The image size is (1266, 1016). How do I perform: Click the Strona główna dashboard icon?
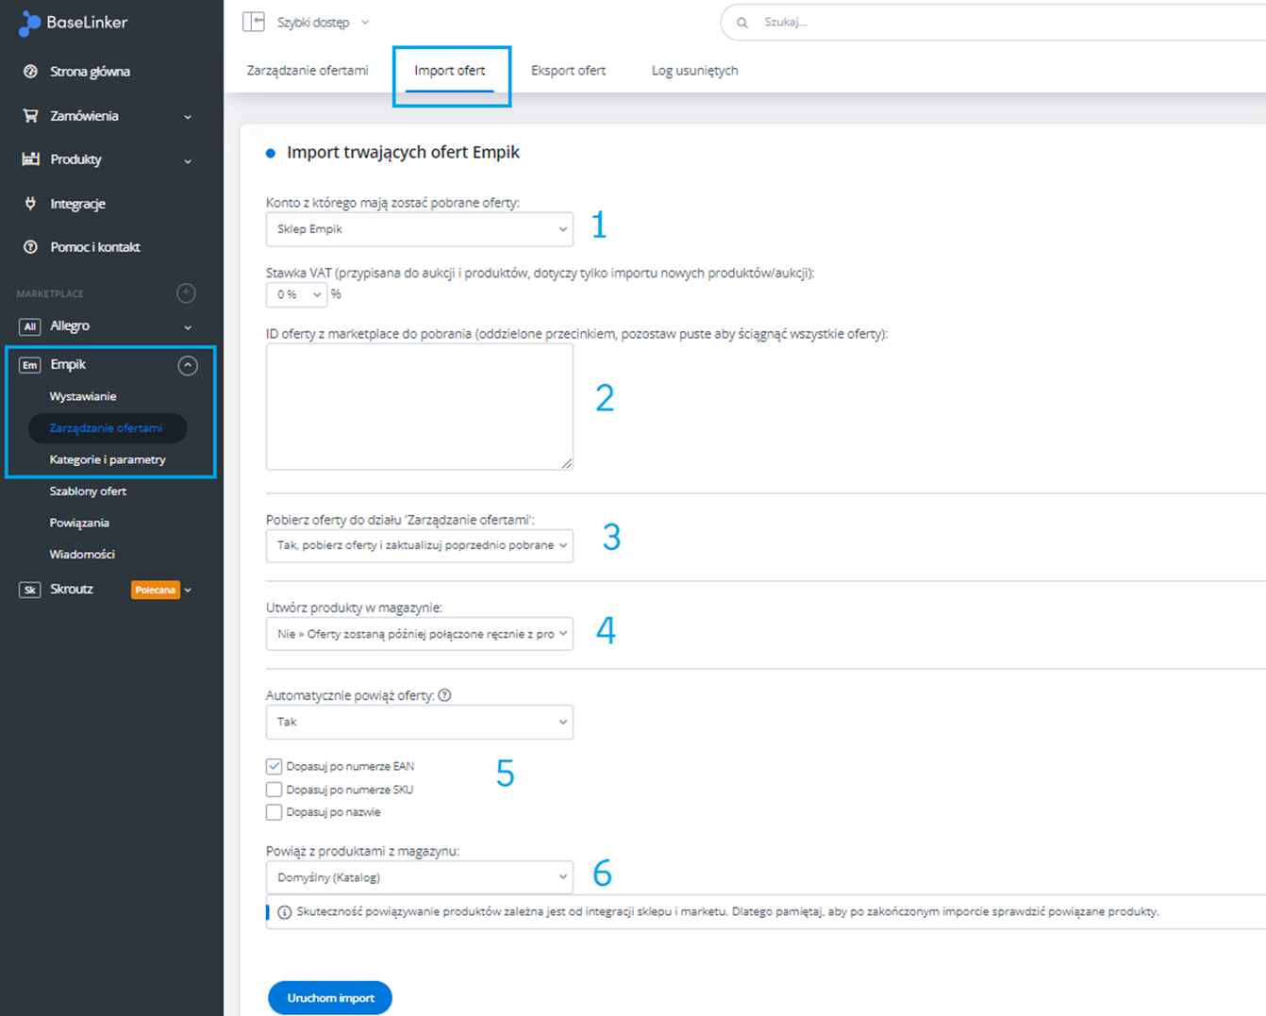pos(30,72)
